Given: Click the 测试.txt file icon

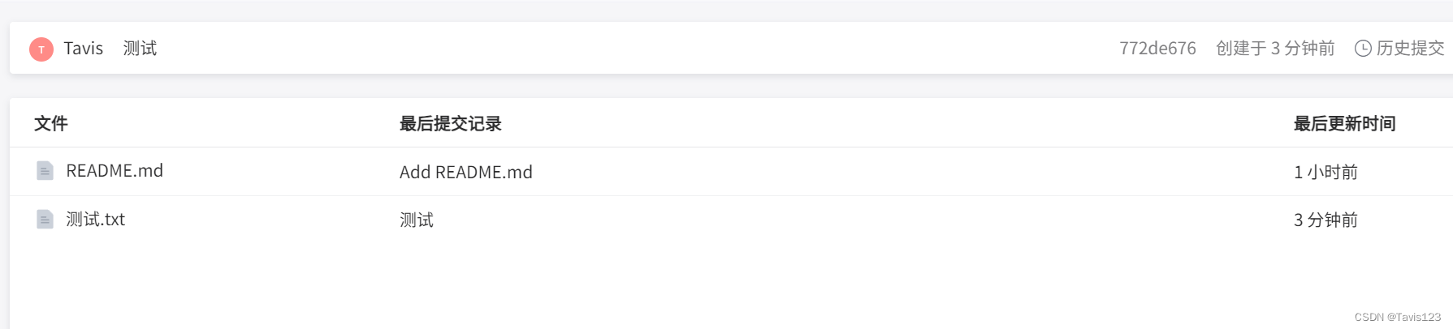Looking at the screenshot, I should [45, 220].
